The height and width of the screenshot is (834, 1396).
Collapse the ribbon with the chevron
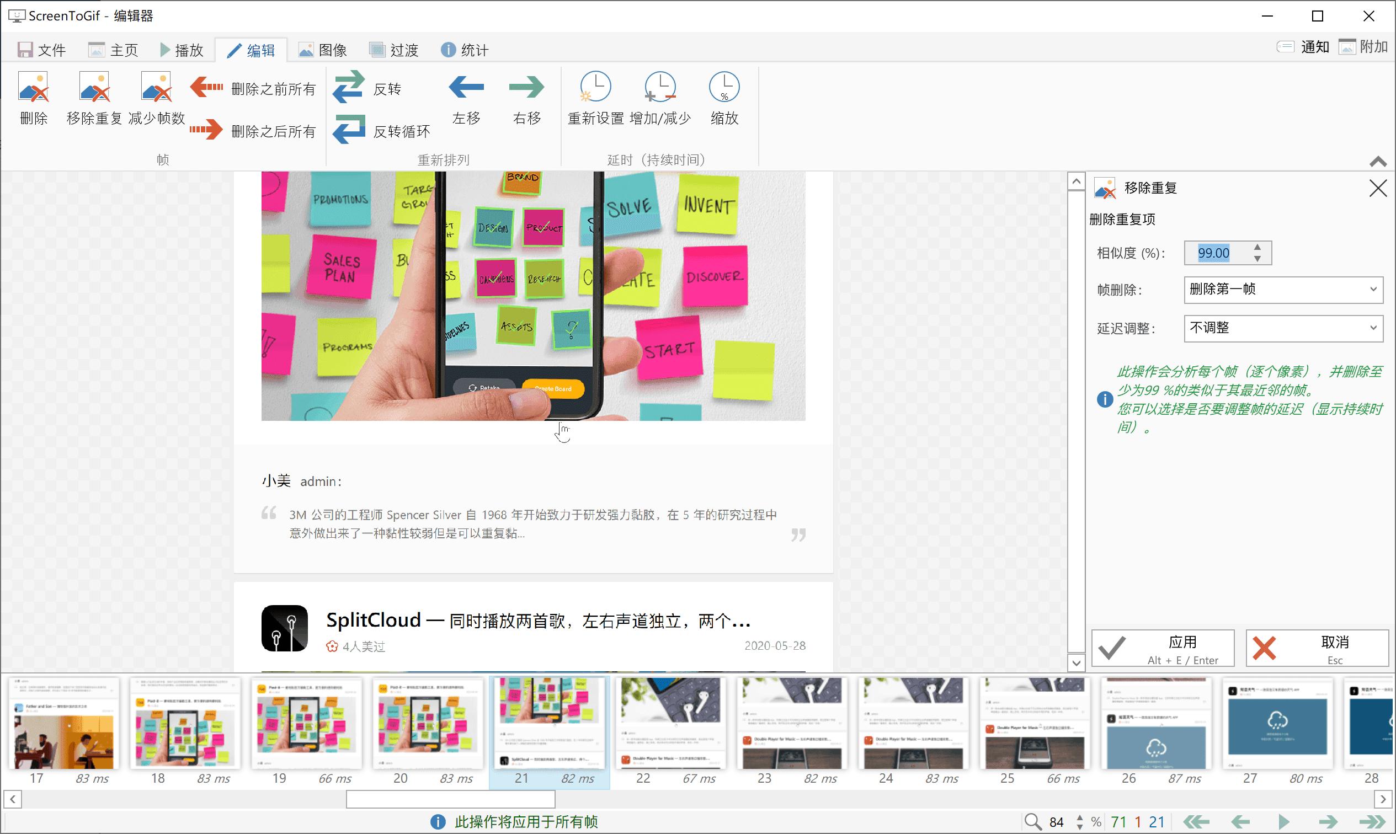pyautogui.click(x=1377, y=162)
